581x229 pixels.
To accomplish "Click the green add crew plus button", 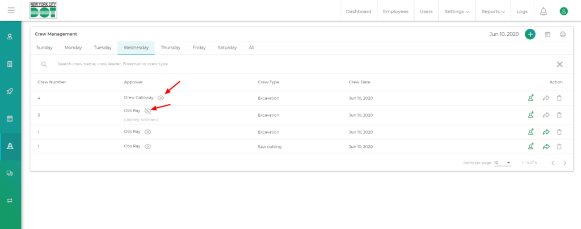I will click(530, 34).
